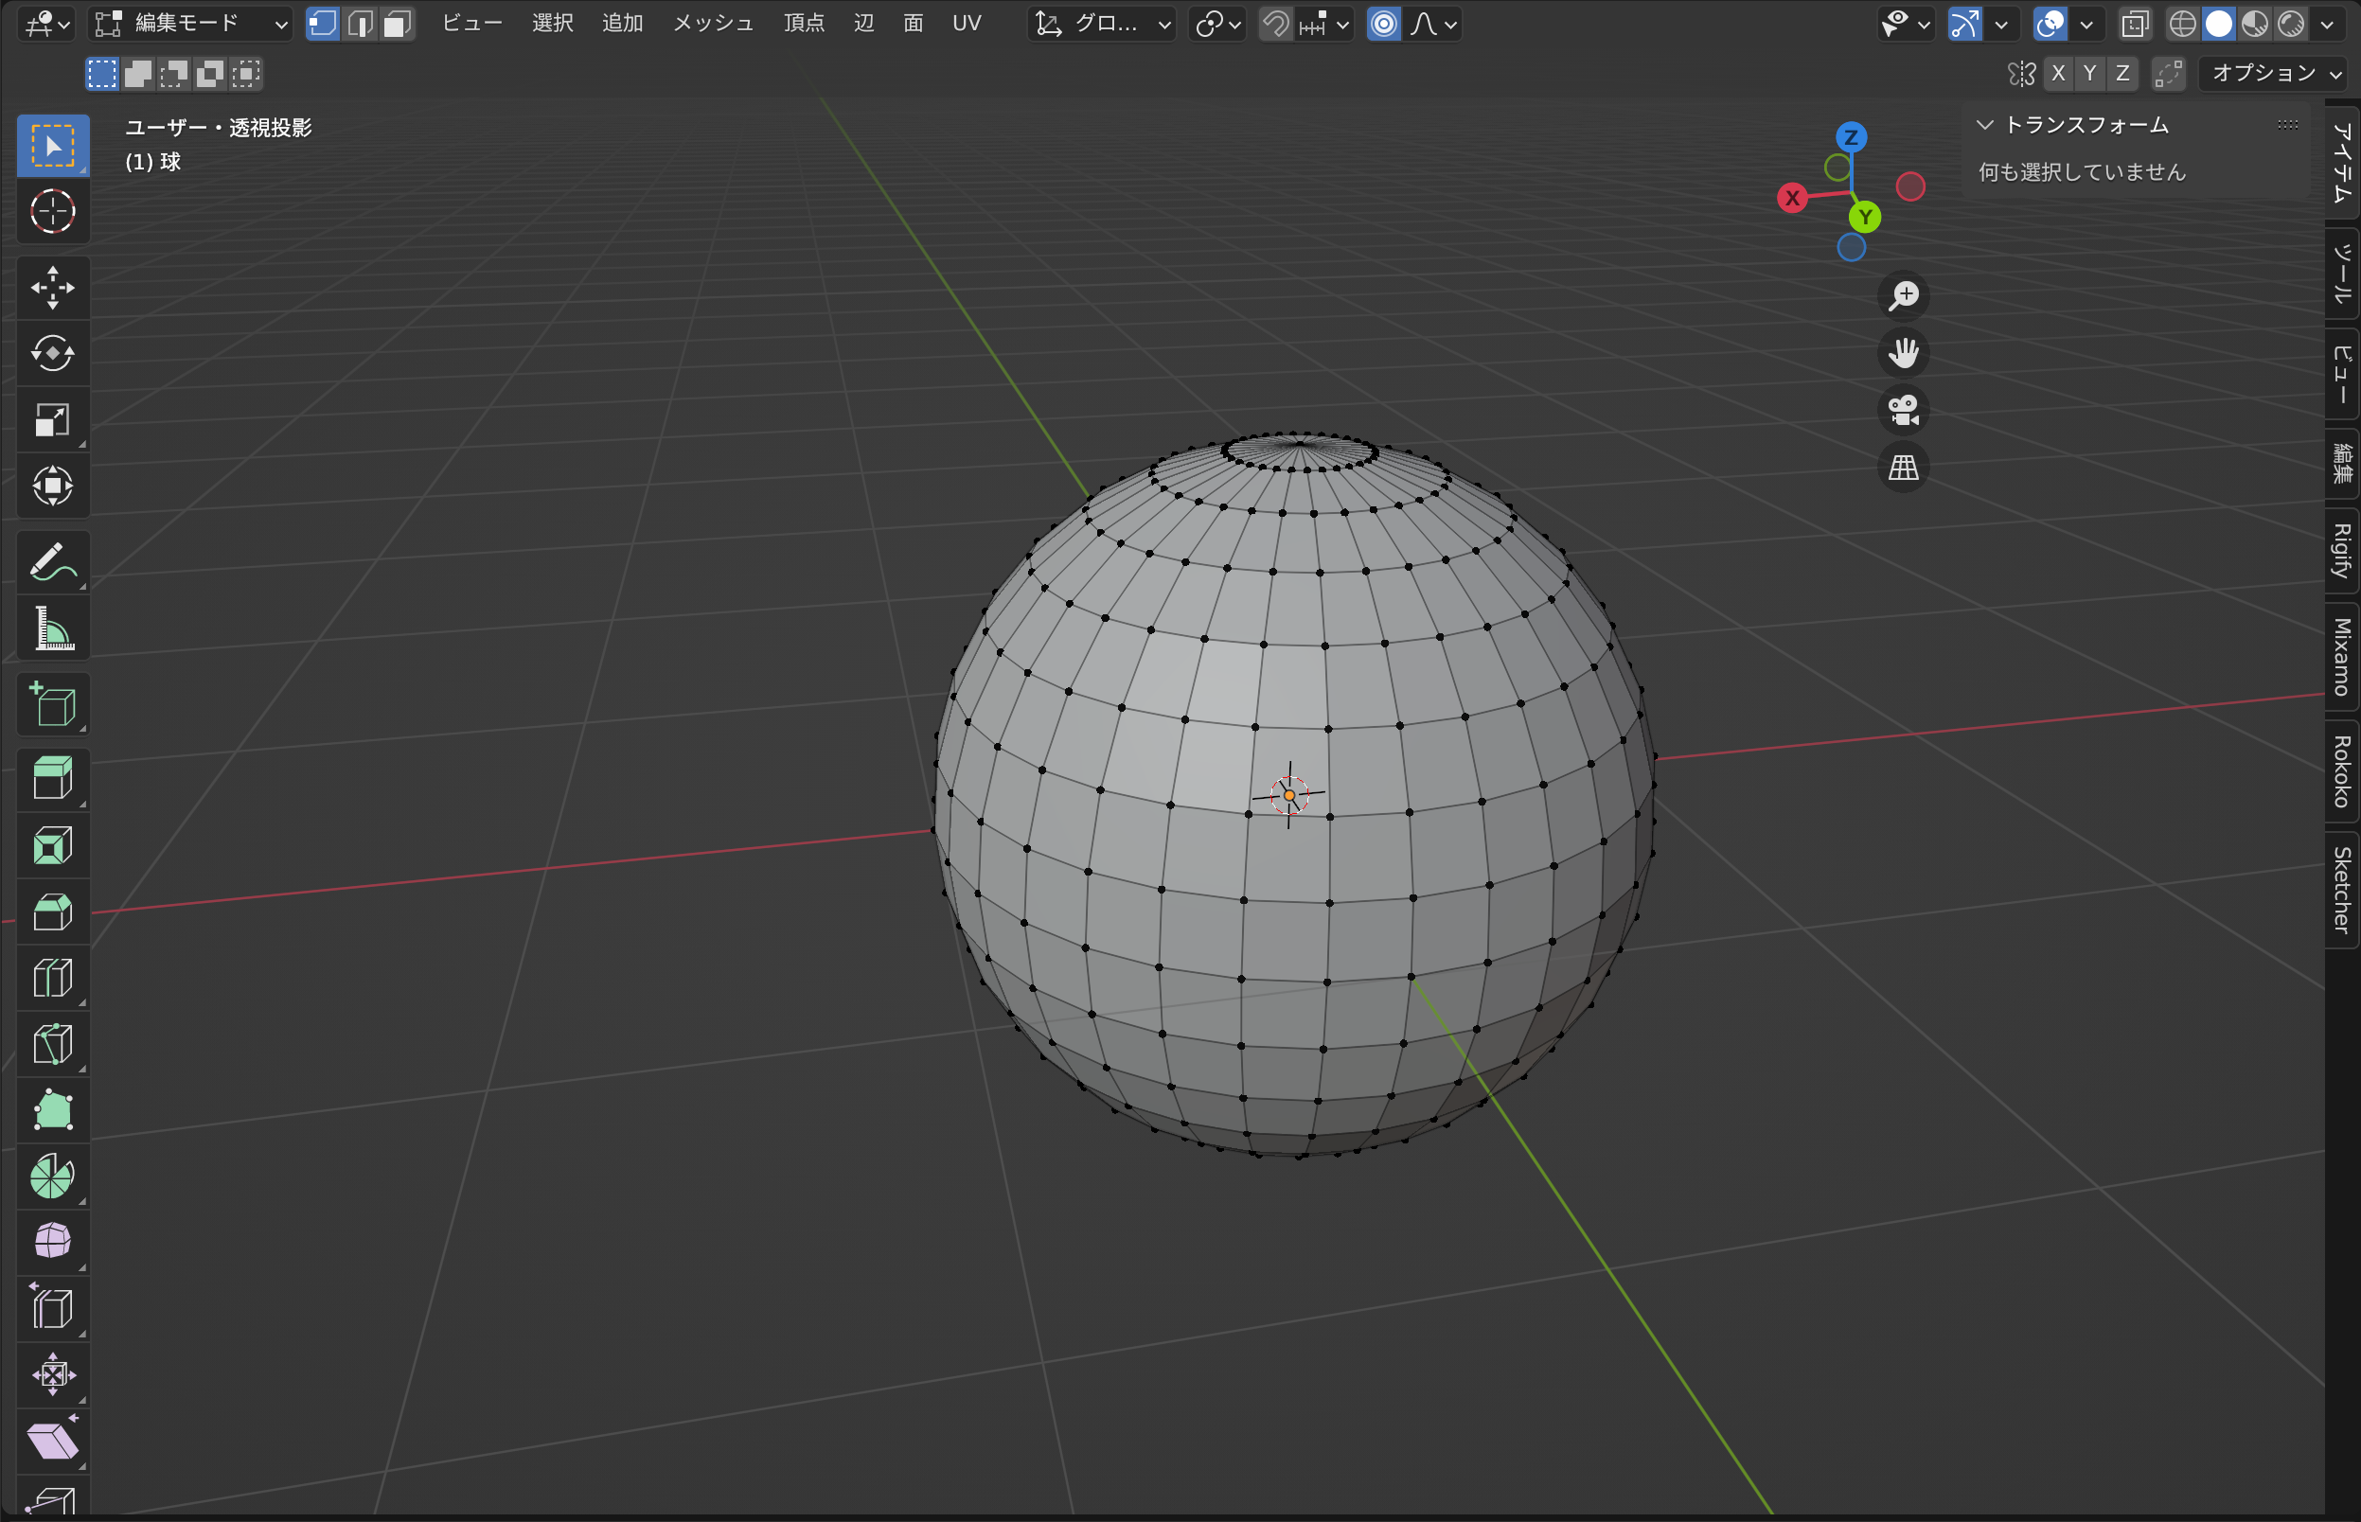Open the メッシュ menu
This screenshot has width=2361, height=1522.
714,24
